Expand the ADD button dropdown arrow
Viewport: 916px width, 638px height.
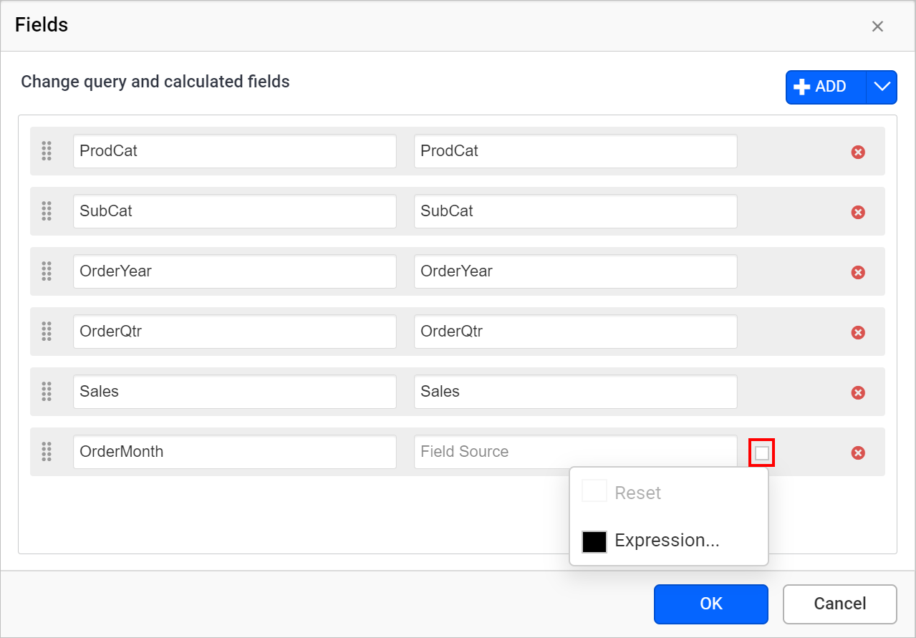click(882, 87)
